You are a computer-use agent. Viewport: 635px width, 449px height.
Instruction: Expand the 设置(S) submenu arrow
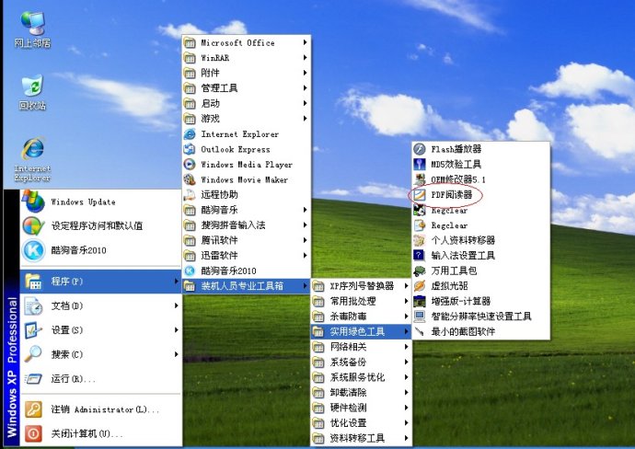click(176, 330)
